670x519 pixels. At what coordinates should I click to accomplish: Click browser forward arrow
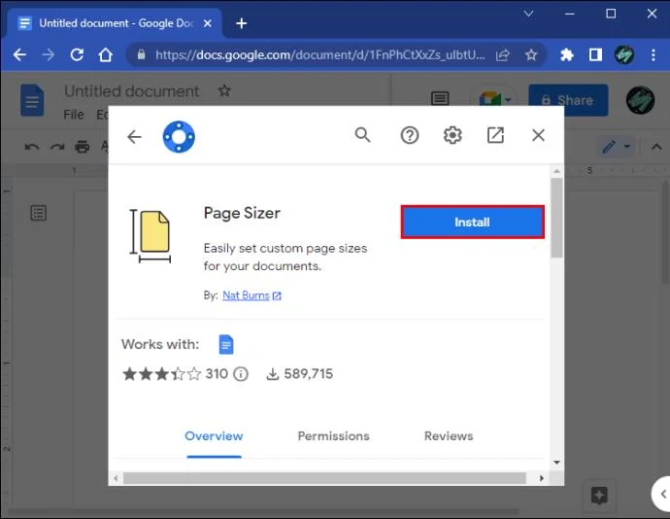point(49,54)
